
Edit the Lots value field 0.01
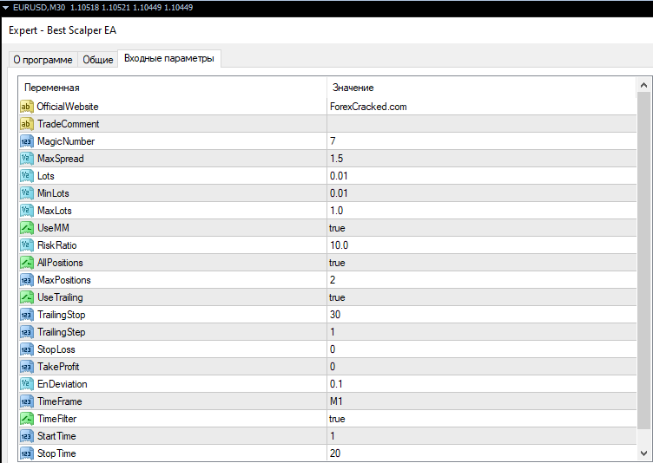(339, 176)
